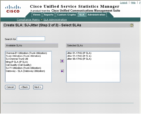This screenshot has width=141, height=114.
Task: Click the move-right arrow to add SLA
Action: 62,61
